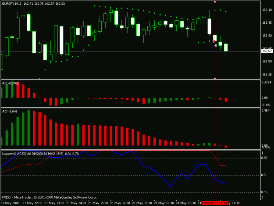Click the 21 May 12:30 time axis label
The image size is (274, 206).
point(32,203)
